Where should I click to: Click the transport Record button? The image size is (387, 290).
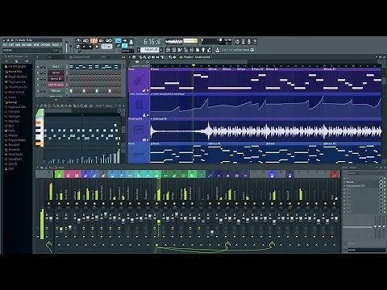pos(97,47)
